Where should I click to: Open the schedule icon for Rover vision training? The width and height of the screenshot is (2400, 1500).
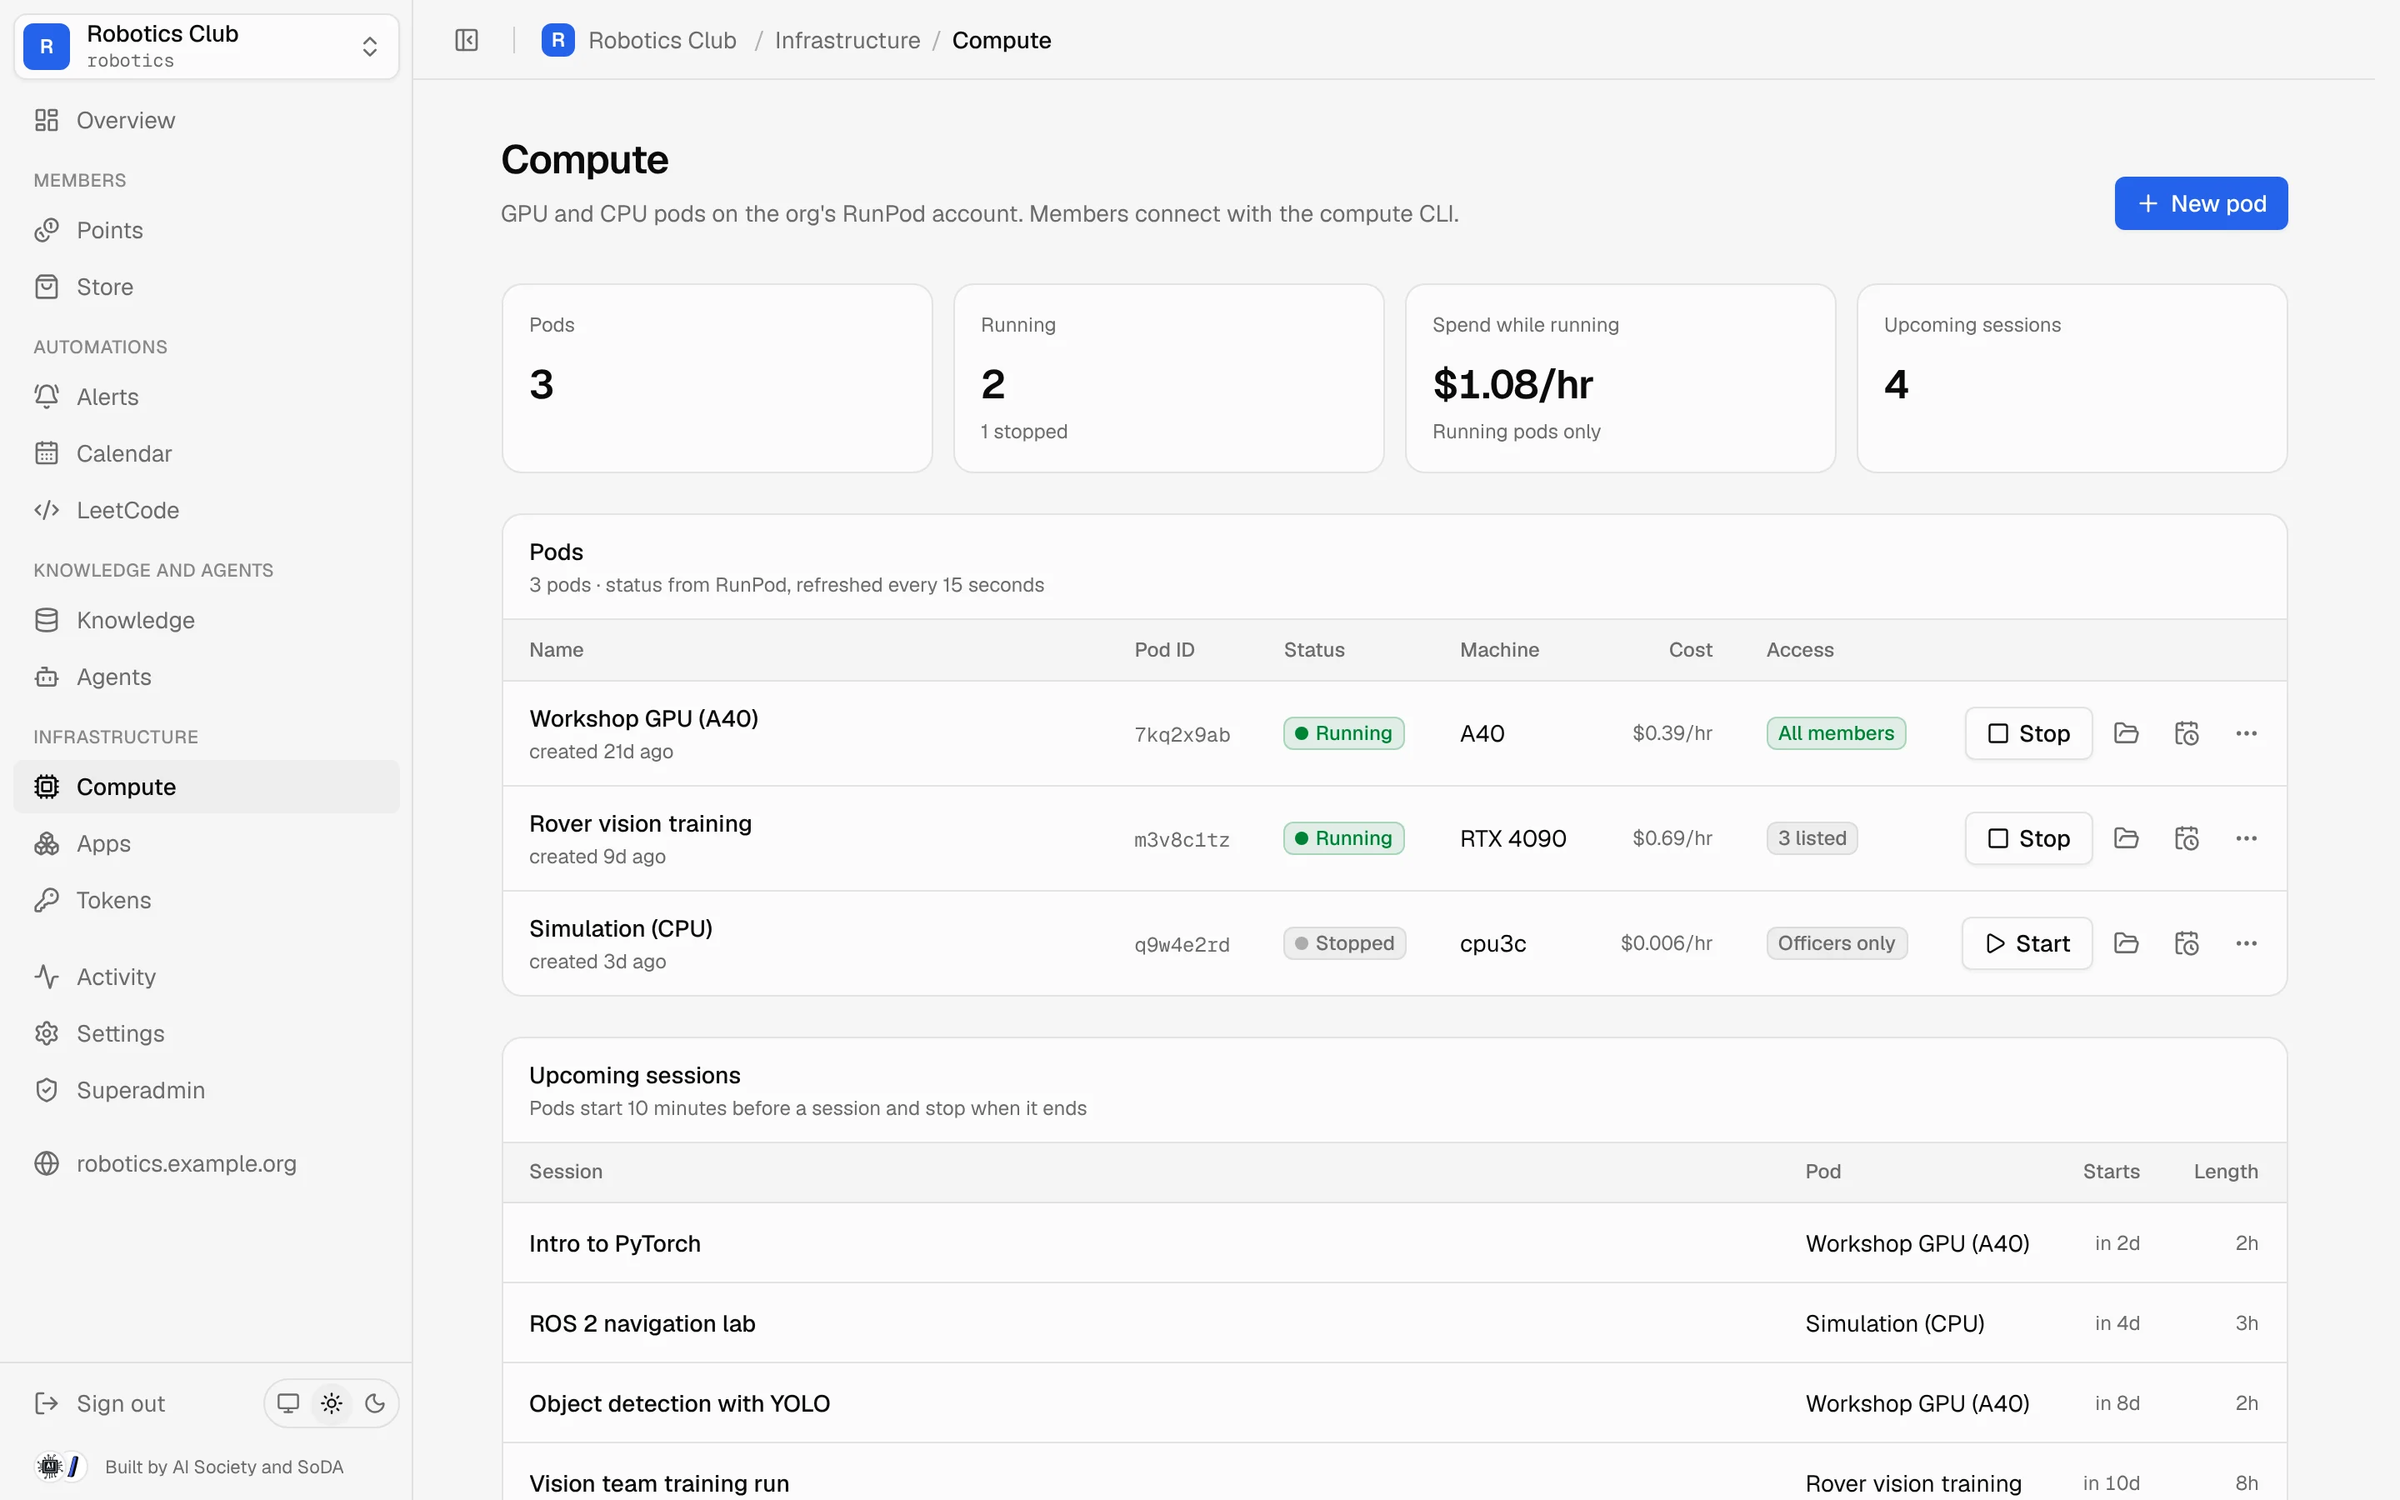2186,838
